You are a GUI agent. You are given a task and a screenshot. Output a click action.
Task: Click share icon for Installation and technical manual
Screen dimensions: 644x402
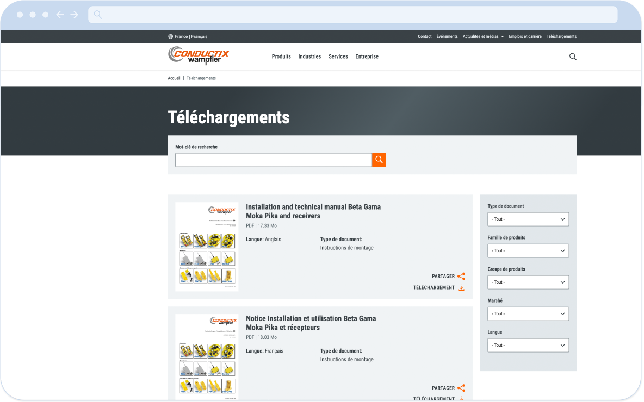pos(461,276)
